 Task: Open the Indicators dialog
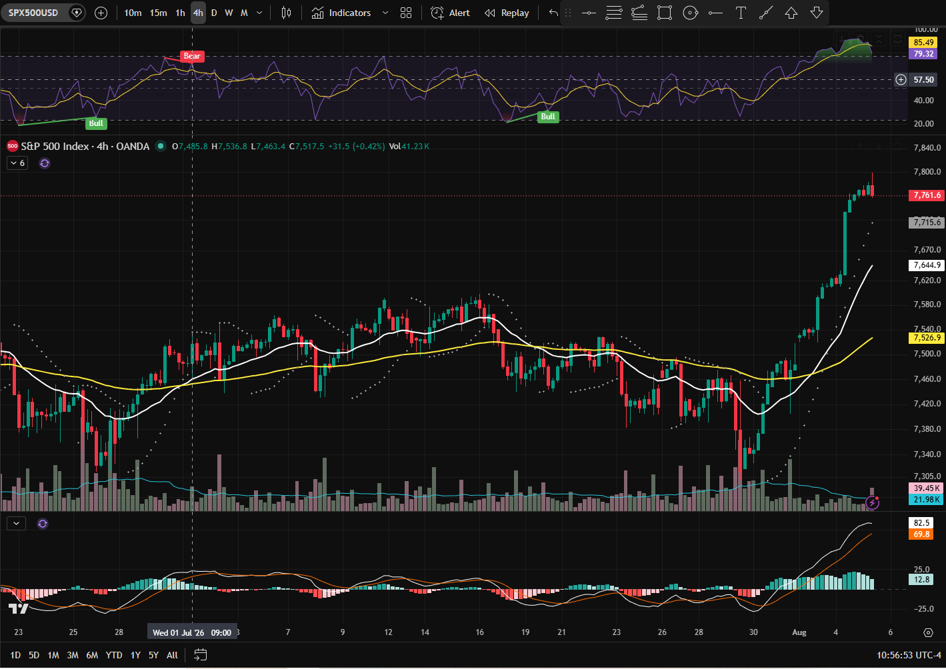[x=341, y=13]
